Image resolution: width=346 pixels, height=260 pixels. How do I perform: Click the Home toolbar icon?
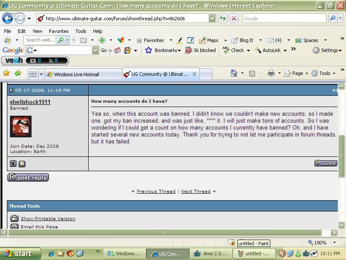(x=234, y=73)
